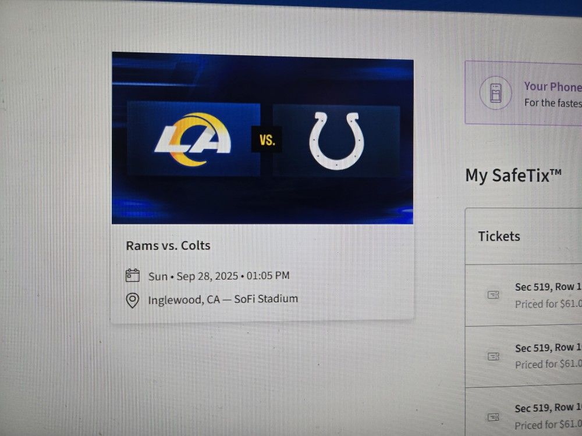Click the yellow VS. badge

pos(267,140)
